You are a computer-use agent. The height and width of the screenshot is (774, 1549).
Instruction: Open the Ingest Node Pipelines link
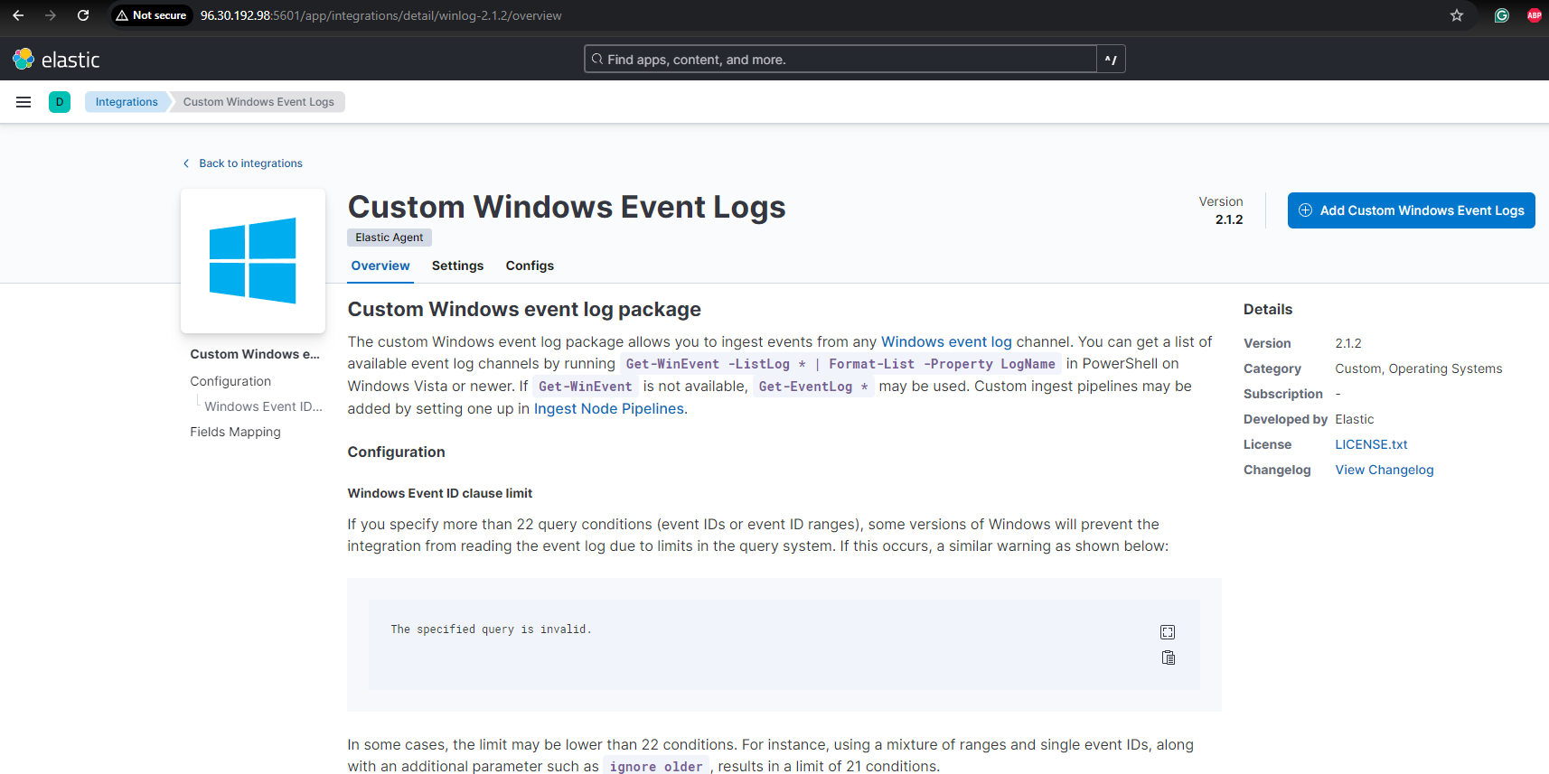[x=609, y=408]
